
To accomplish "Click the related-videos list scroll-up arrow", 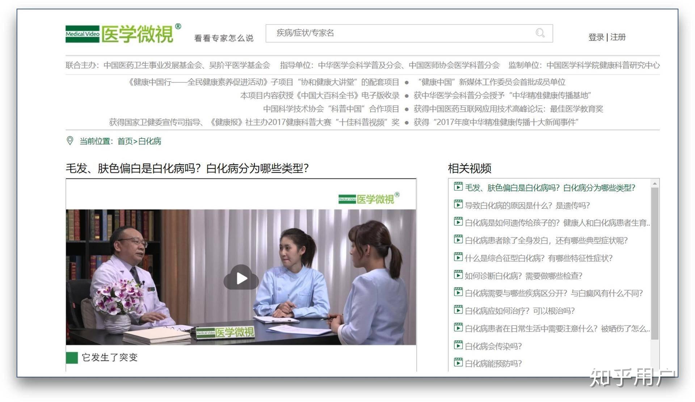I will point(654,184).
